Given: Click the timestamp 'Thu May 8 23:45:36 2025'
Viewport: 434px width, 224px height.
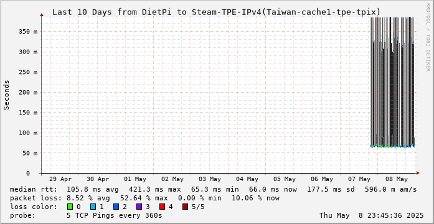Looking at the screenshot, I should (372, 215).
